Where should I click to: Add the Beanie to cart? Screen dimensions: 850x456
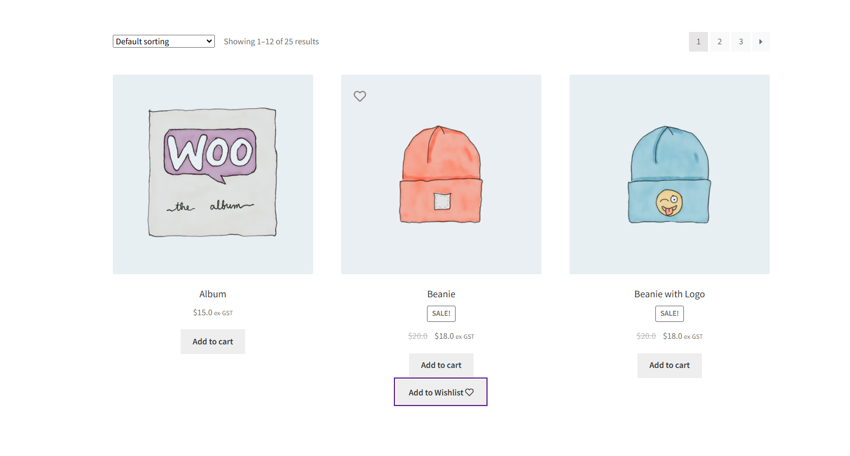point(441,365)
